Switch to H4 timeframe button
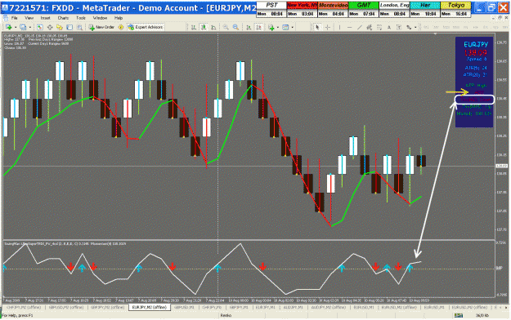Screen dimensions: 511x320 tap(476, 27)
